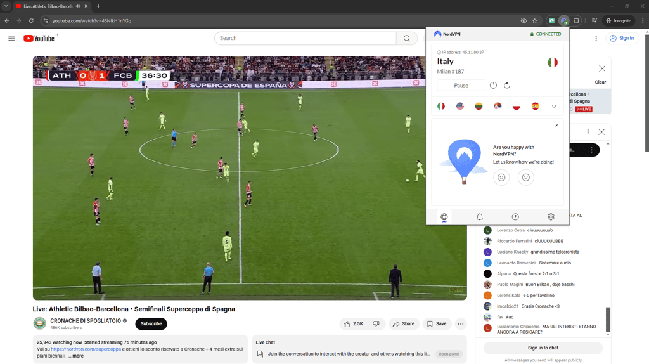Image resolution: width=649 pixels, height=364 pixels.
Task: Dislike the video with thumbs down
Action: click(376, 324)
